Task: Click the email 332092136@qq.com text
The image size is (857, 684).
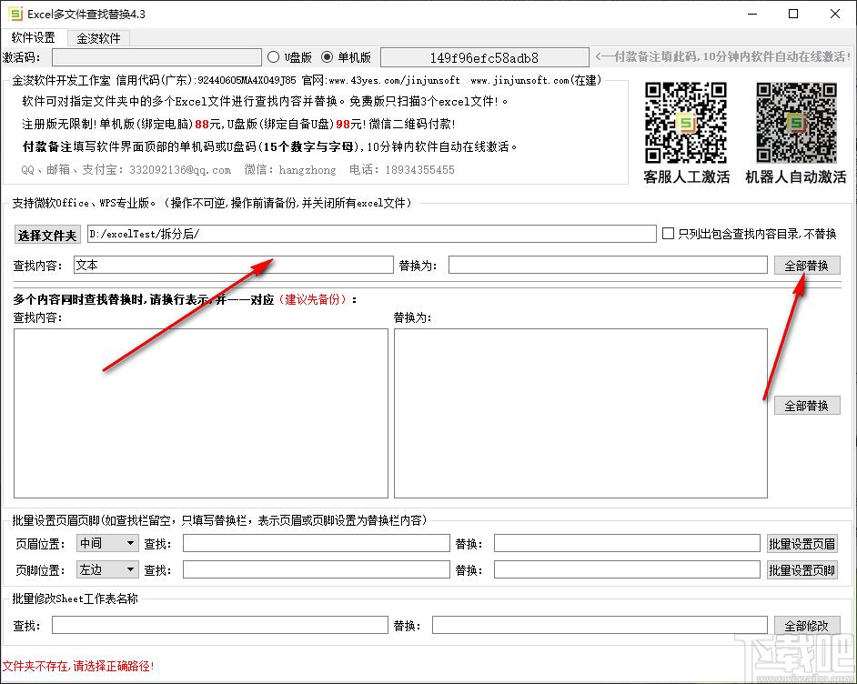Action: 180,170
